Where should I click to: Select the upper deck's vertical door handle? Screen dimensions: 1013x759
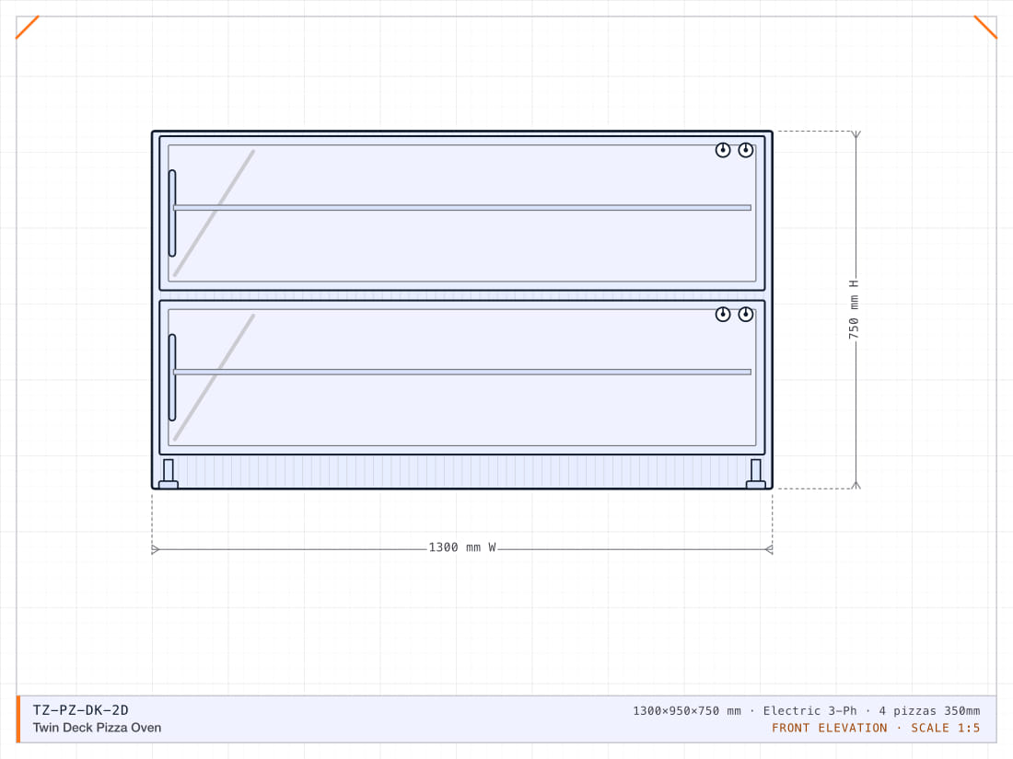[172, 213]
